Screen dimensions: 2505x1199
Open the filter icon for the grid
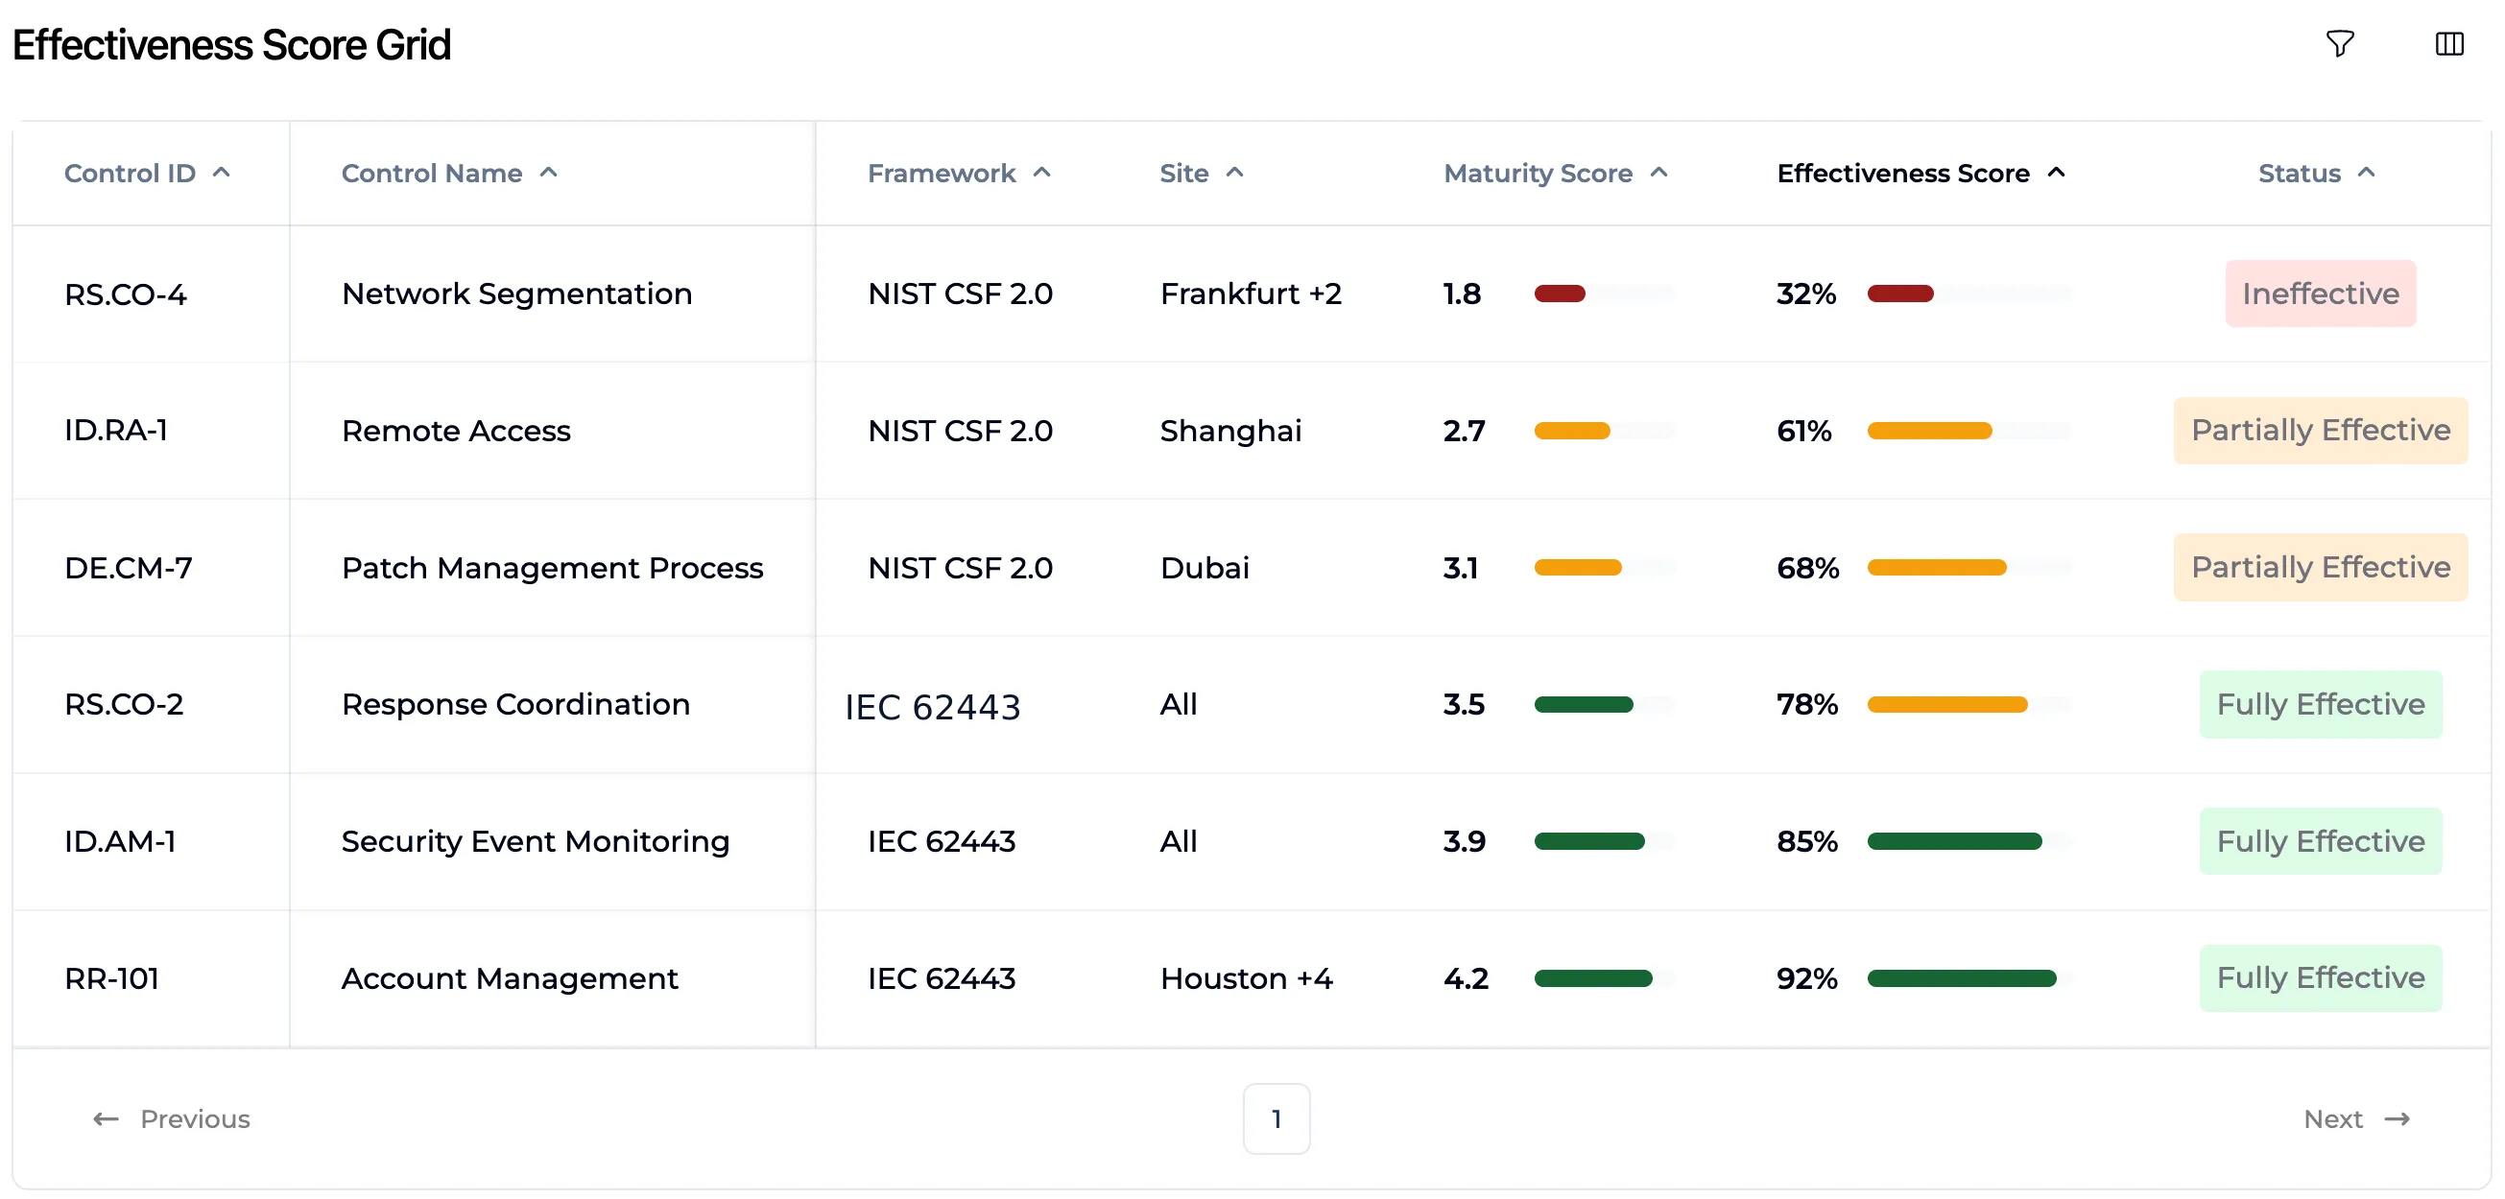tap(2340, 44)
